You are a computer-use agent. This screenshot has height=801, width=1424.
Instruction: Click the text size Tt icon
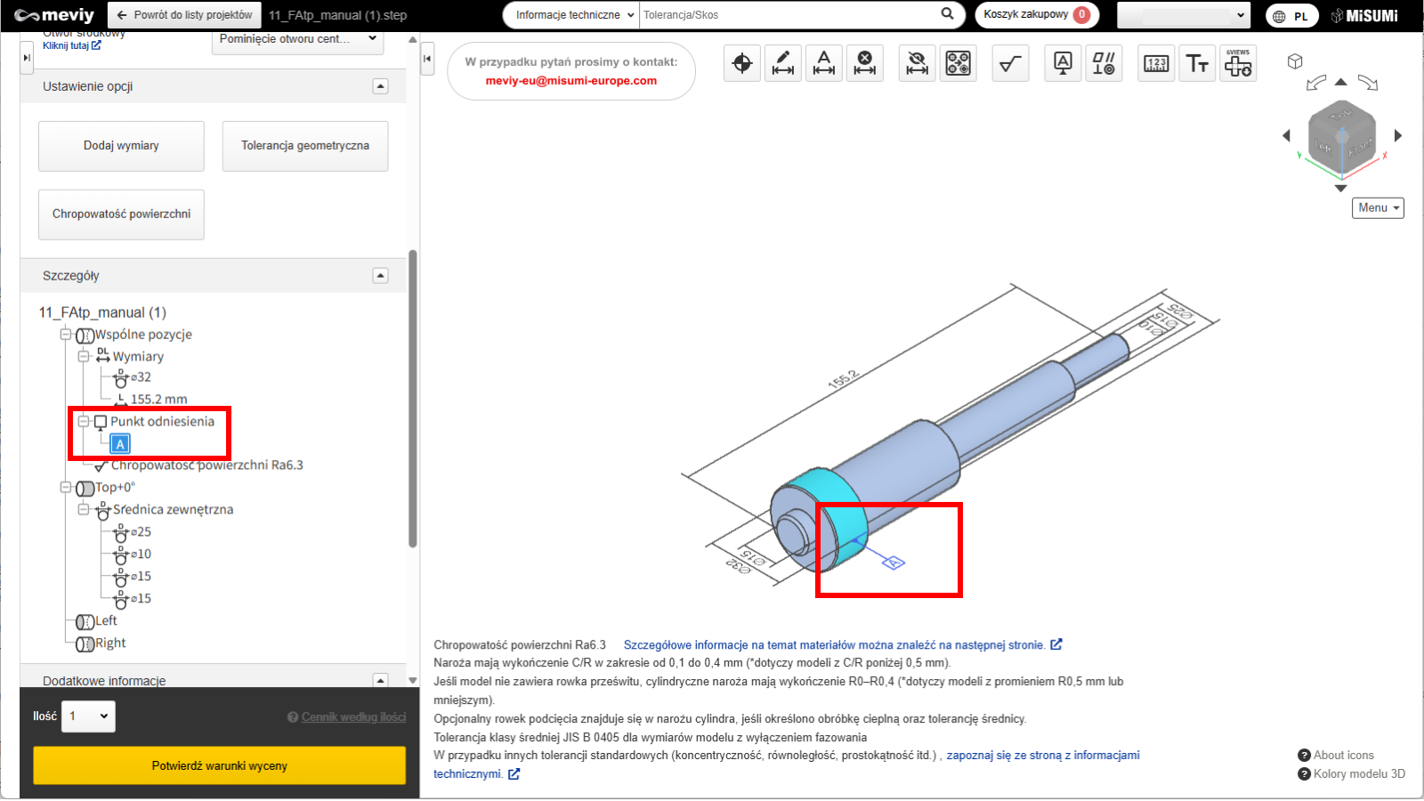1197,63
